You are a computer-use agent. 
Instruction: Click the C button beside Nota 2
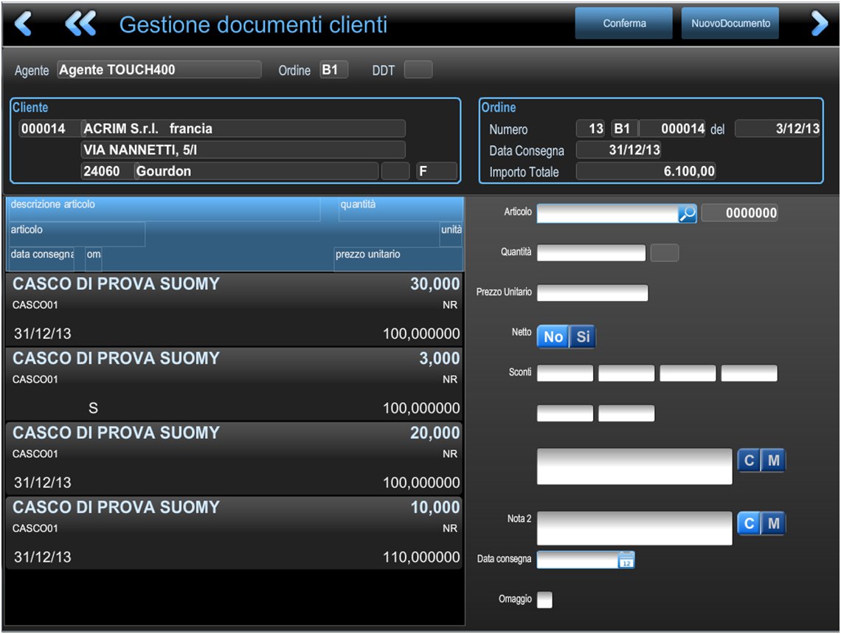(x=749, y=523)
